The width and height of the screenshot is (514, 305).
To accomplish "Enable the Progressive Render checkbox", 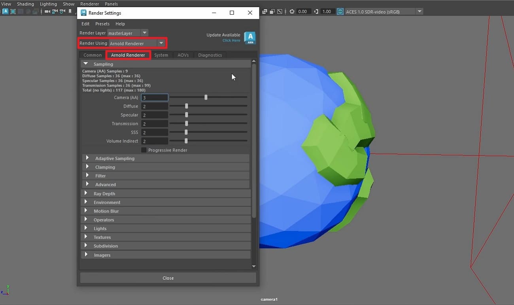I will pos(144,150).
